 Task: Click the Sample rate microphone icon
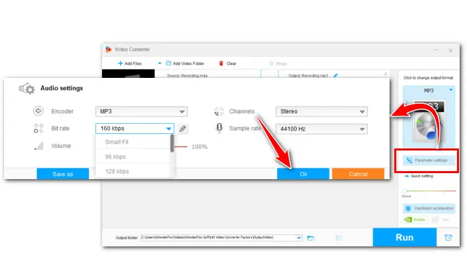(x=219, y=128)
